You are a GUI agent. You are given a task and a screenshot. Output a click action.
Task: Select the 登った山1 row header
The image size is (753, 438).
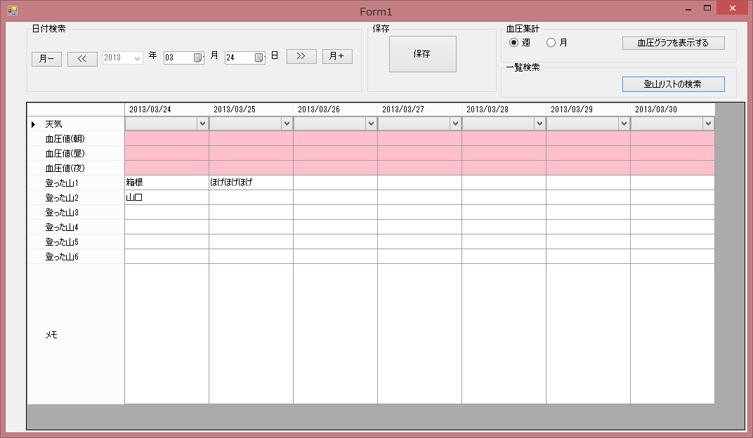point(76,182)
